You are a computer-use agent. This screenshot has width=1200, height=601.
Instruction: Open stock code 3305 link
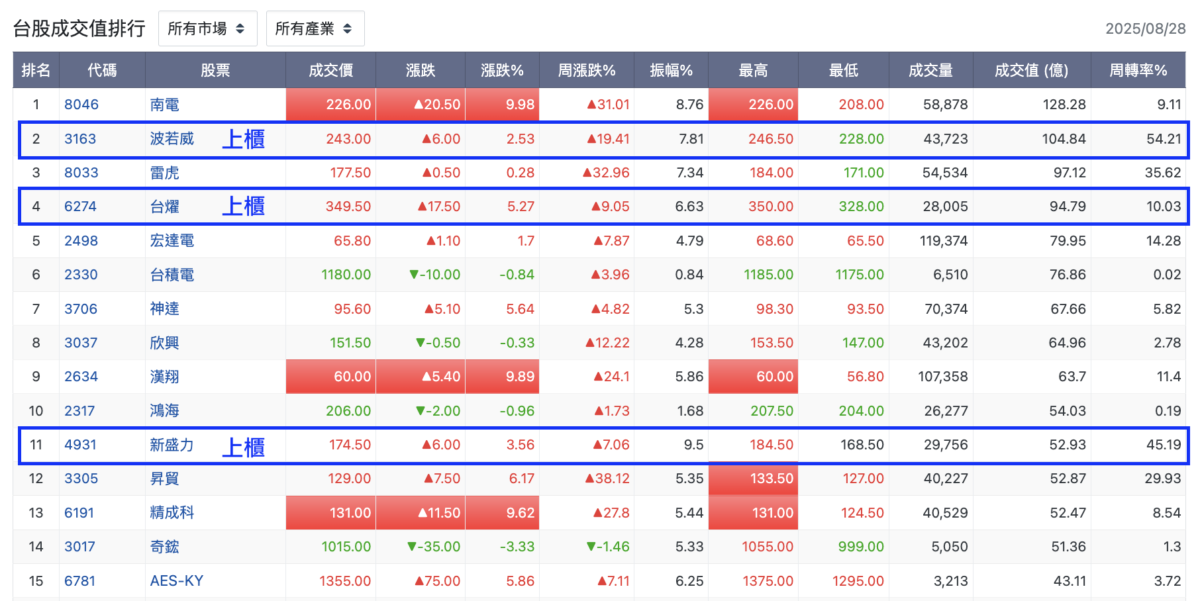pos(81,479)
